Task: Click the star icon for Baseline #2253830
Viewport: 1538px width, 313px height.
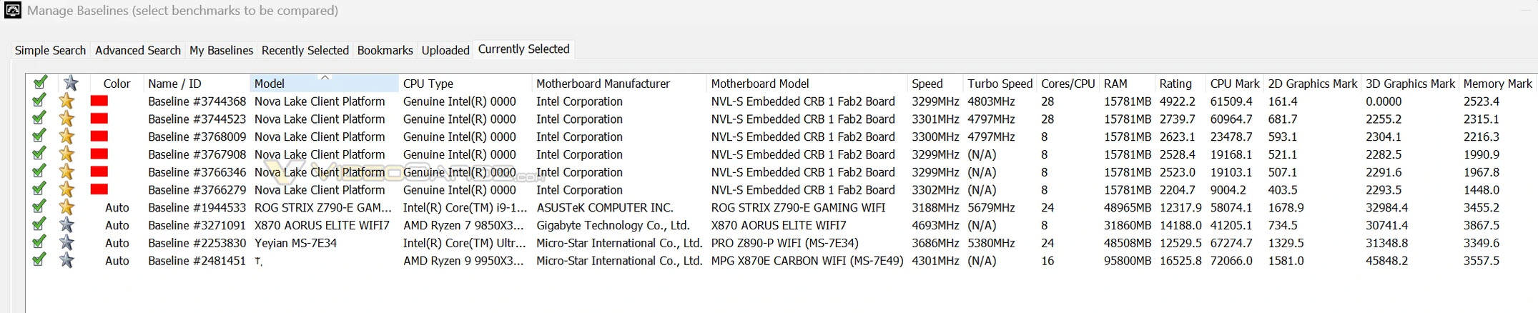Action: point(66,243)
